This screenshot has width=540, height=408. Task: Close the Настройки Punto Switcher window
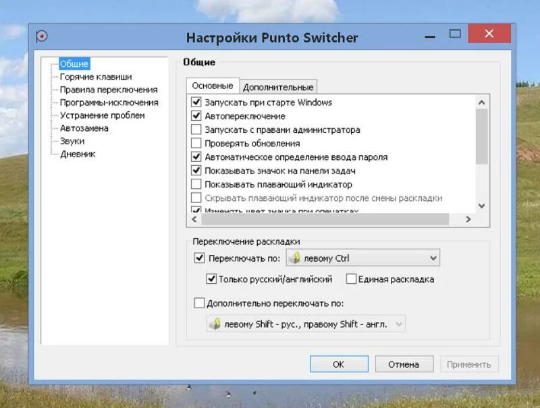(489, 33)
